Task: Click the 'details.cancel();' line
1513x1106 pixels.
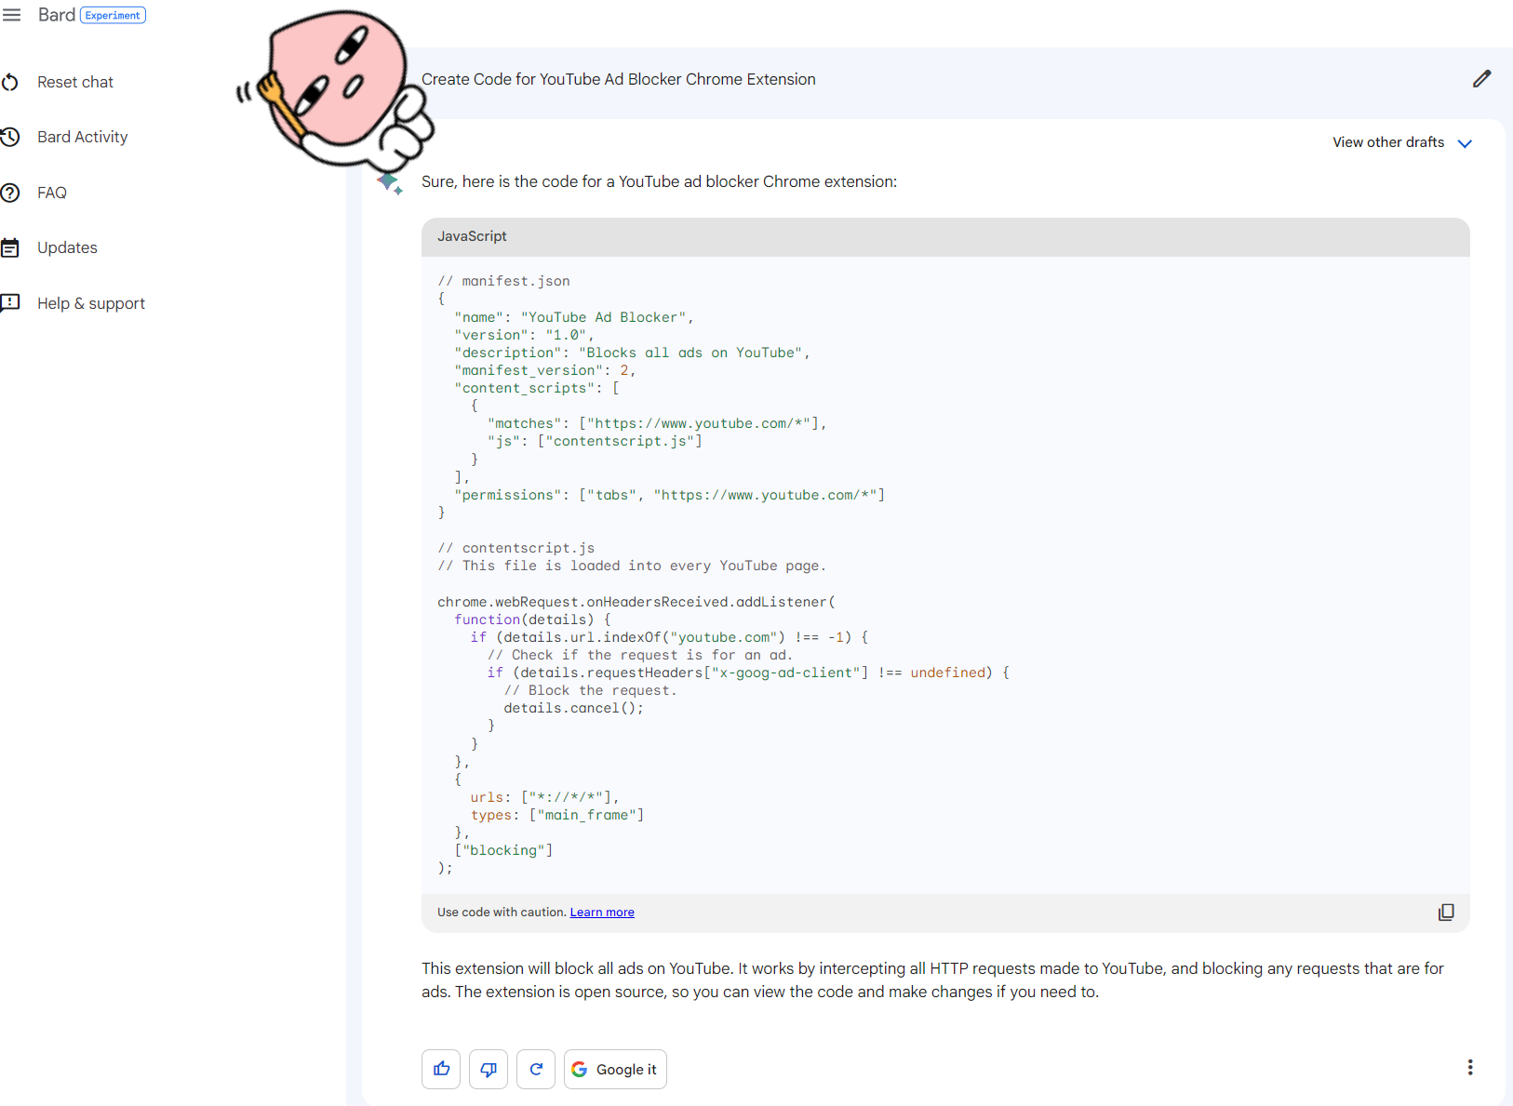Action: [573, 708]
